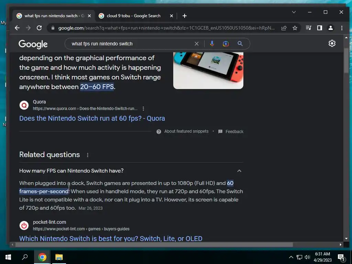Viewport: 352px width, 264px height.
Task: Reload the current page
Action: click(39, 28)
